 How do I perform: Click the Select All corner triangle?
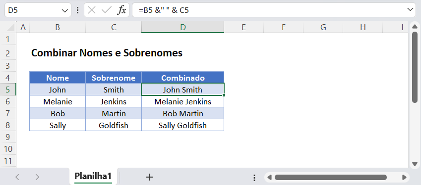pyautogui.click(x=10, y=27)
